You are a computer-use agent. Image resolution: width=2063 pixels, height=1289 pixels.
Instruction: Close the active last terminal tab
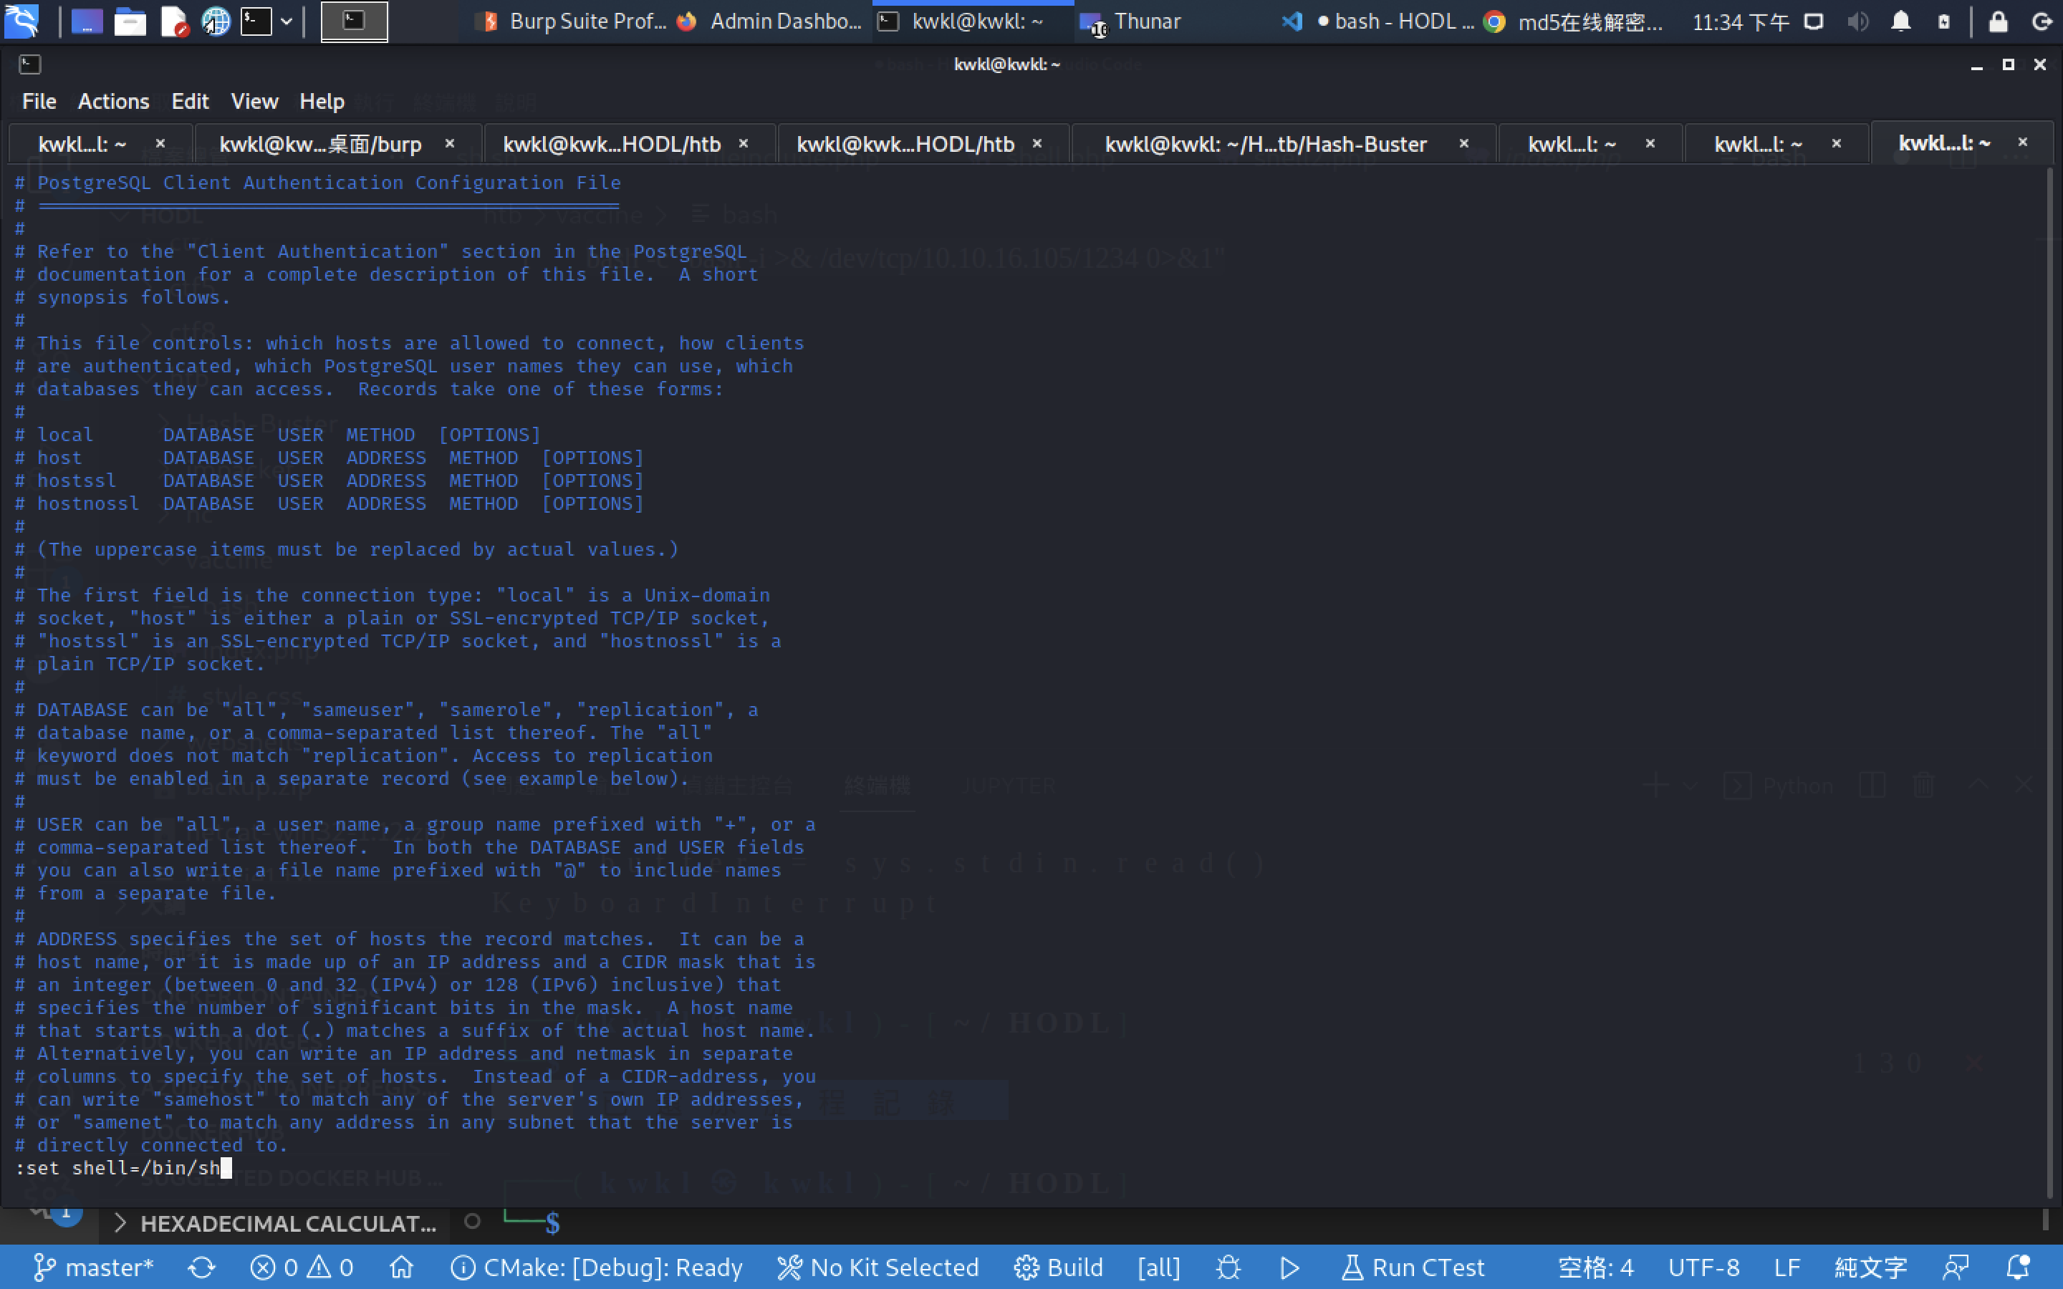click(x=2023, y=143)
